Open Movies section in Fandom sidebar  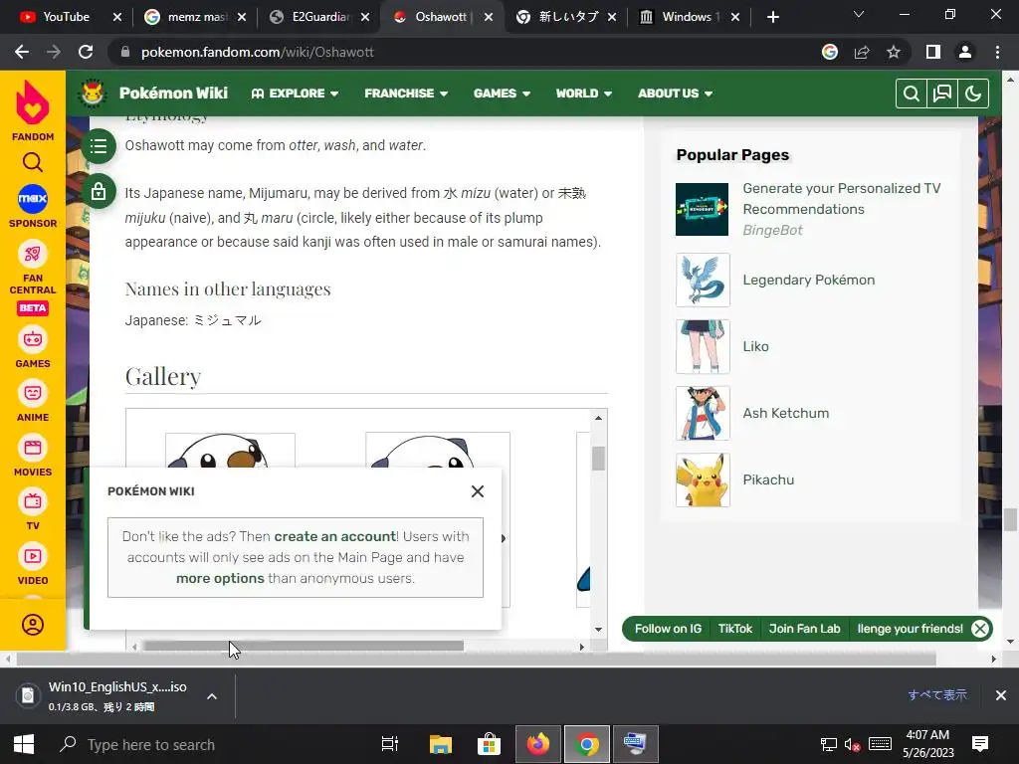coord(33,448)
